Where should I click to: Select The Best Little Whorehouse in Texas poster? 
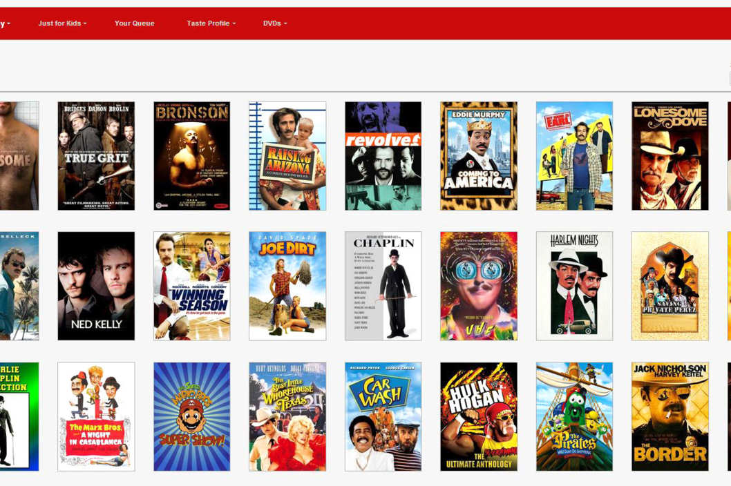point(287,416)
